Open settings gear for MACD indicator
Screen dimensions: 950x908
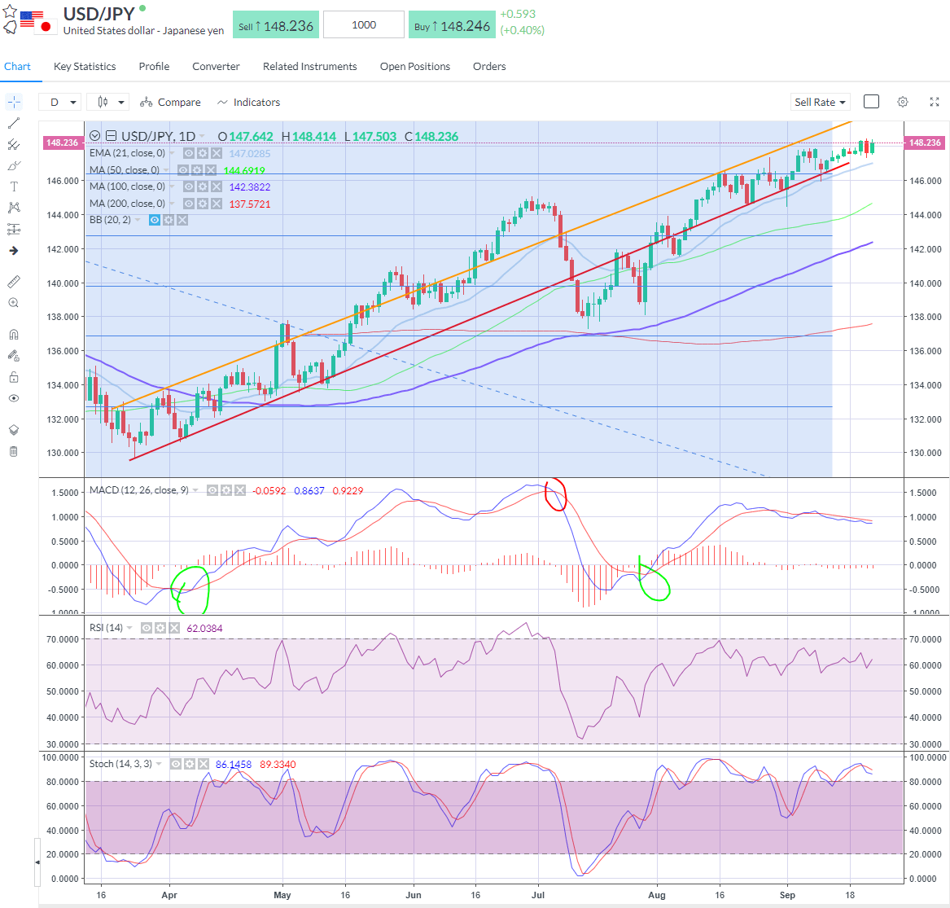tap(226, 490)
